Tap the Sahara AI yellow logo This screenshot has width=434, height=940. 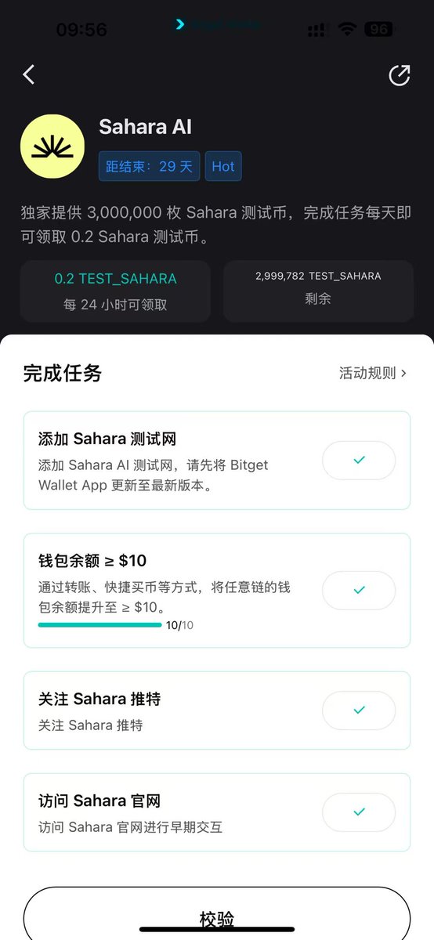pos(52,146)
